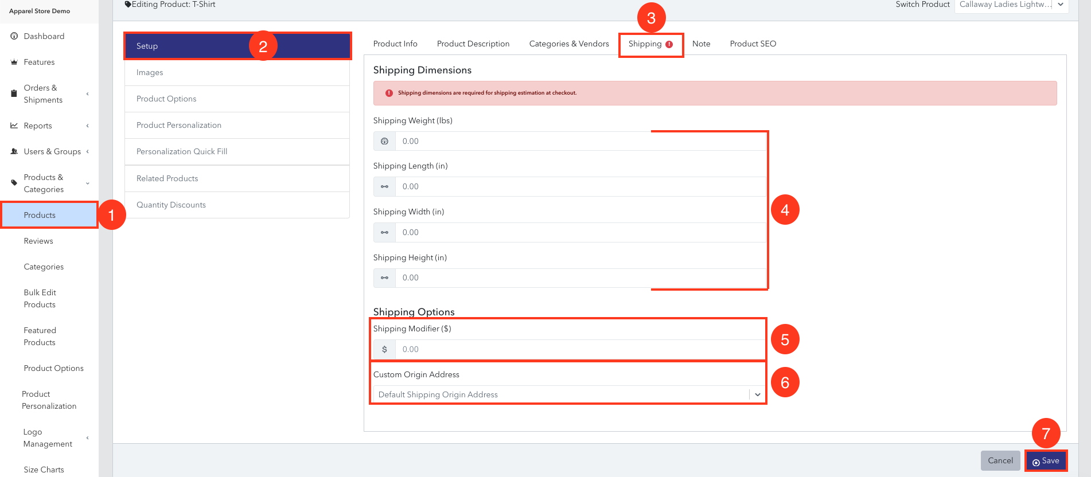Click the Features crown icon
The width and height of the screenshot is (1091, 477).
(14, 62)
